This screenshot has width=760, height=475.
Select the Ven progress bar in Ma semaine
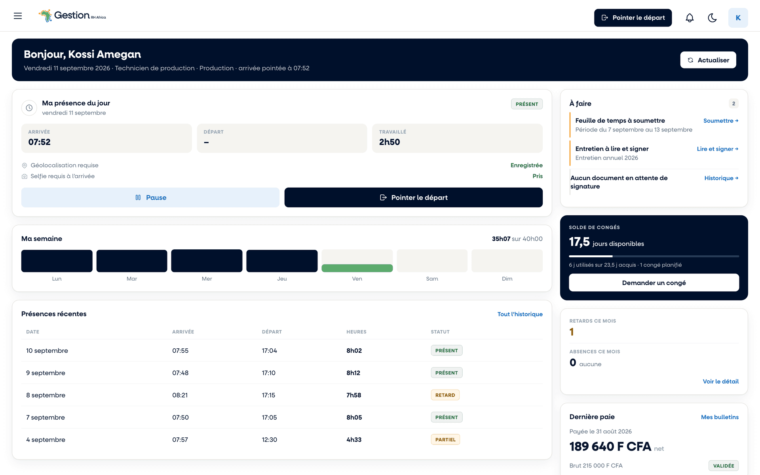[x=357, y=268]
